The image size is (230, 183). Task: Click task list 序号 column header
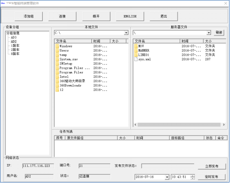59,138
